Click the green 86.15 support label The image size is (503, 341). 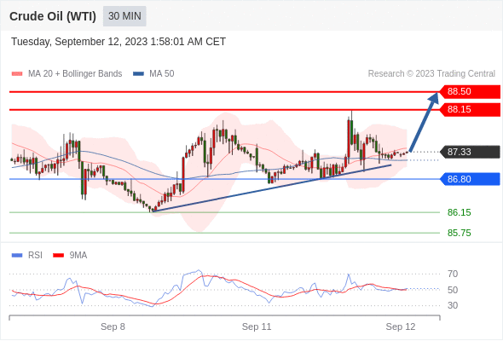(459, 212)
